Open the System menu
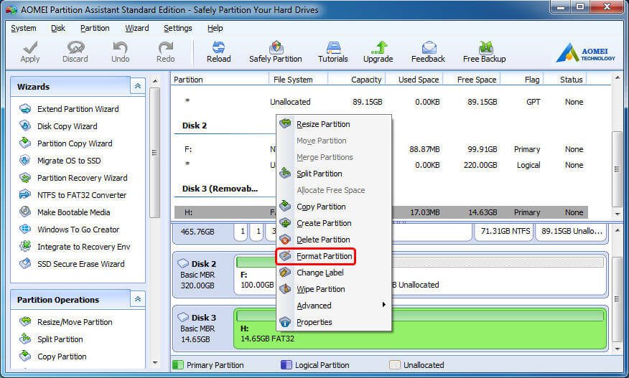The image size is (629, 378). [x=23, y=28]
